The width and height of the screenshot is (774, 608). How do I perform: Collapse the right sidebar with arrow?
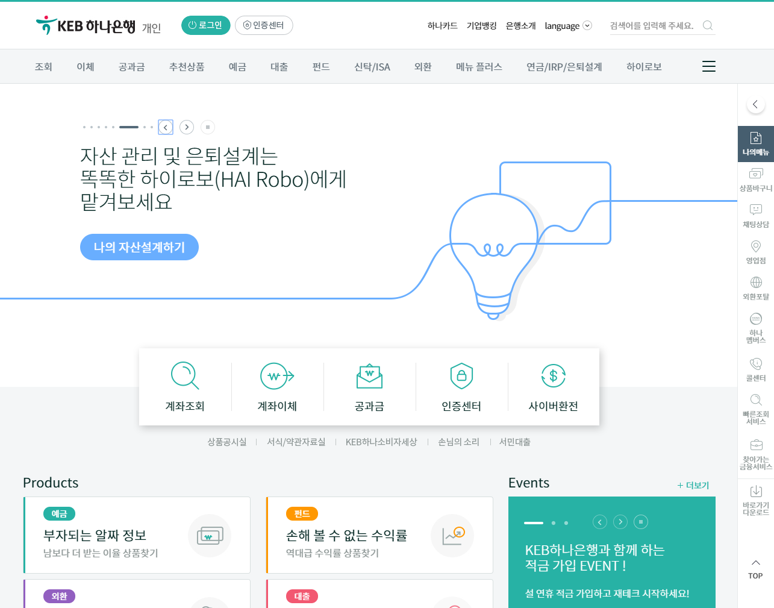(755, 104)
